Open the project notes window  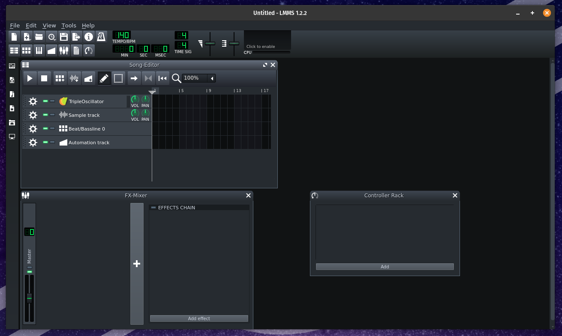pyautogui.click(x=76, y=50)
